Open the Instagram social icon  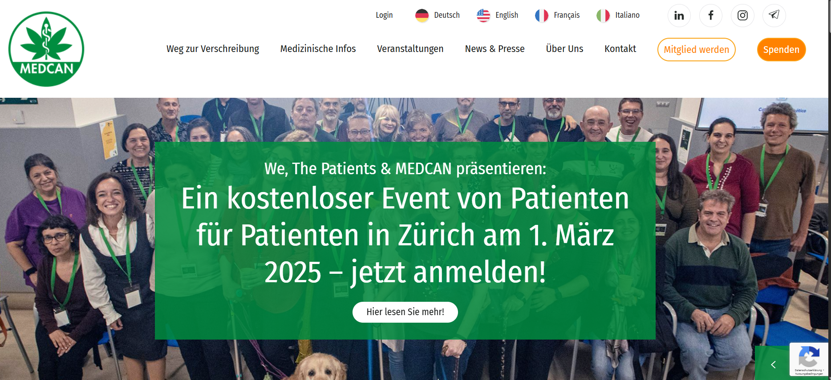click(742, 16)
